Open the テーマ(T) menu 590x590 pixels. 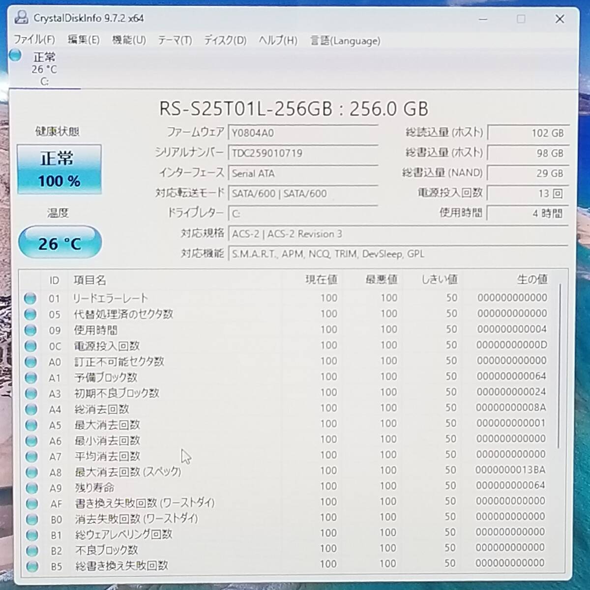[175, 40]
